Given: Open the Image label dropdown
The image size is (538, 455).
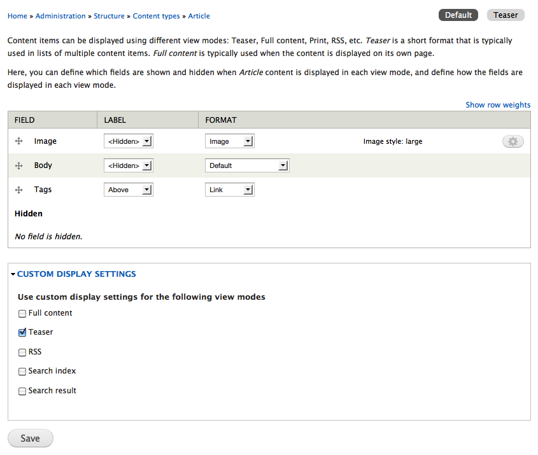Looking at the screenshot, I should point(128,141).
